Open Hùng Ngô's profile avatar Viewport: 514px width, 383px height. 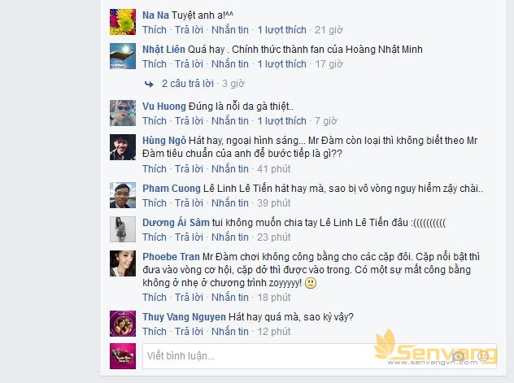tap(123, 147)
